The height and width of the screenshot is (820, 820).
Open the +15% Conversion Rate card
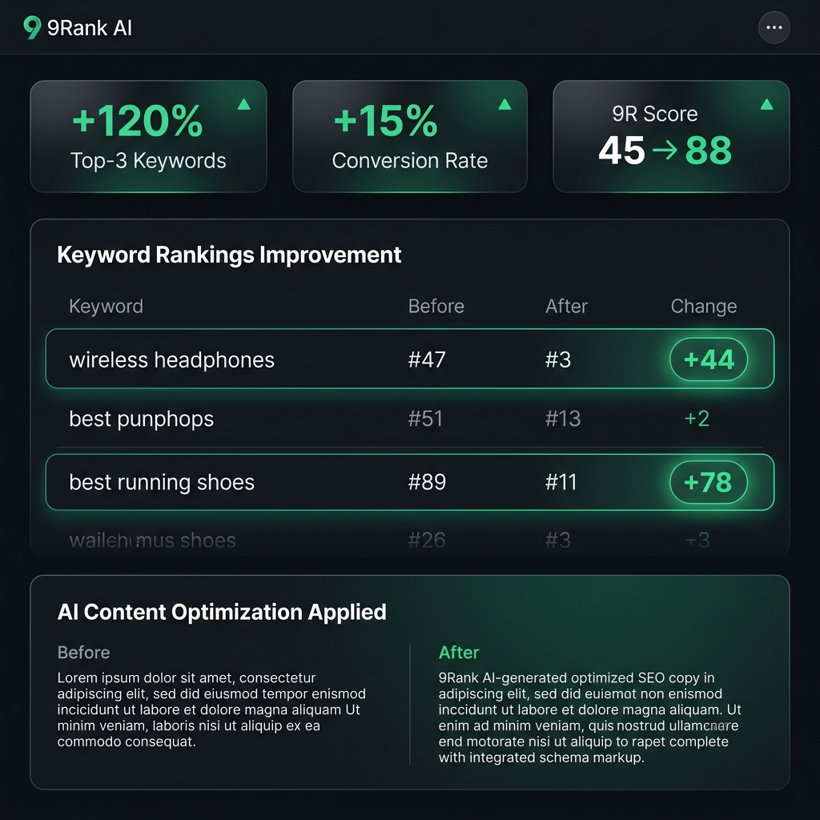click(x=410, y=136)
